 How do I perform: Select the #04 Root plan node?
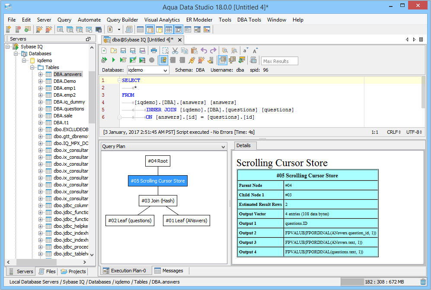pos(158,161)
